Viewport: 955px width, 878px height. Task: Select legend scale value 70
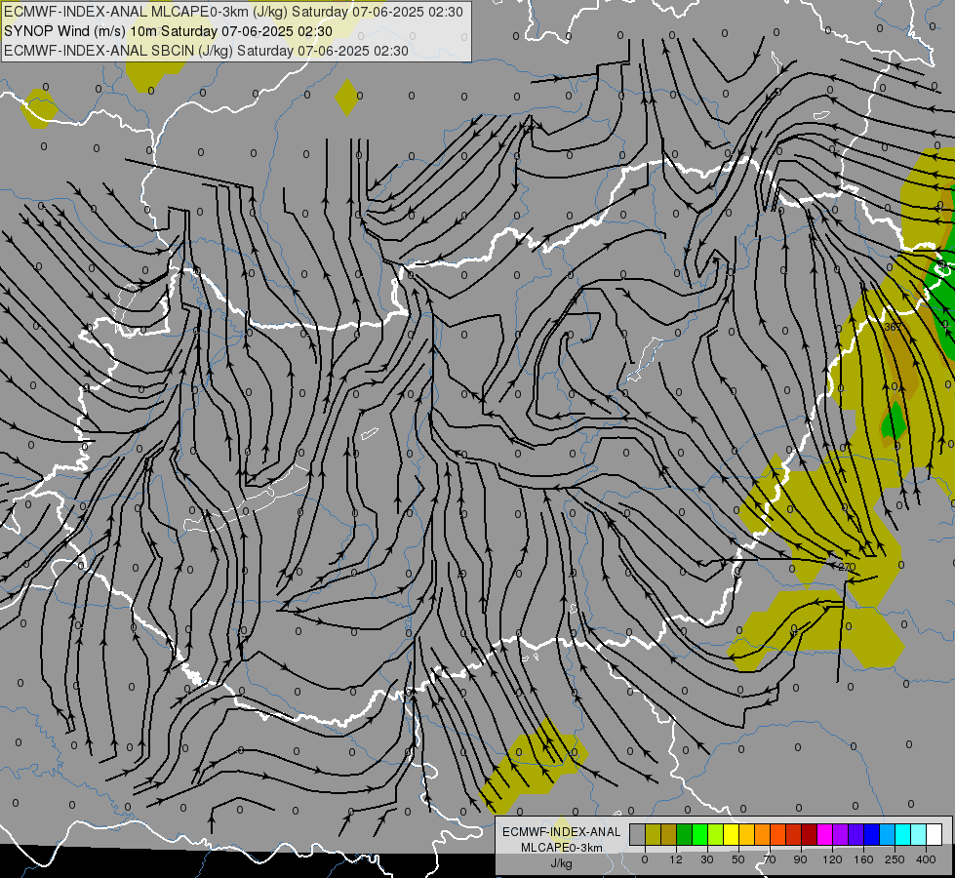tap(770, 859)
